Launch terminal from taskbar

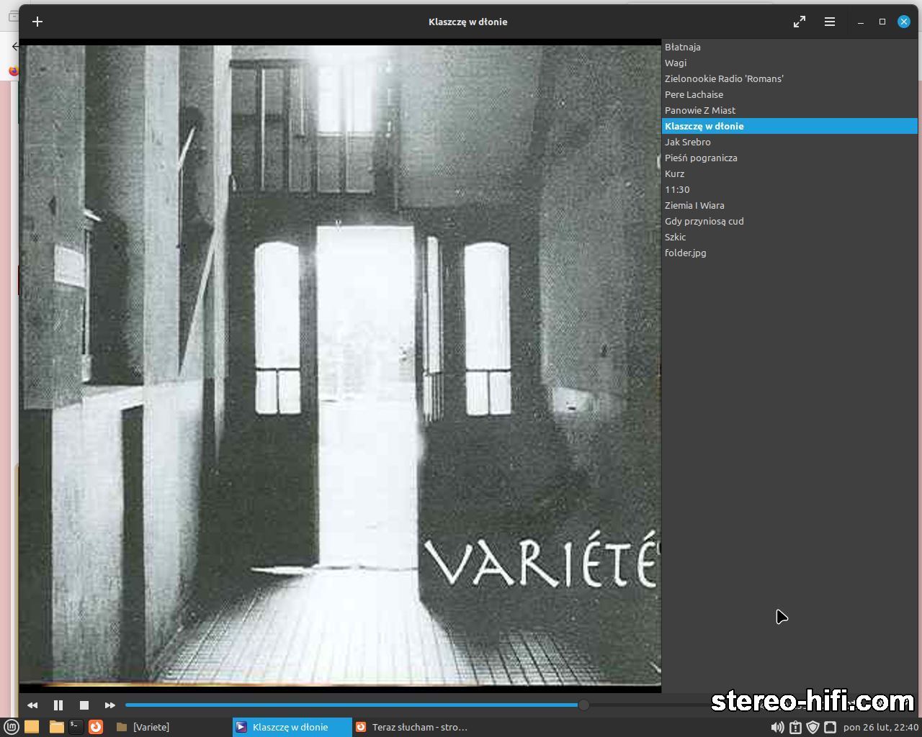(76, 727)
